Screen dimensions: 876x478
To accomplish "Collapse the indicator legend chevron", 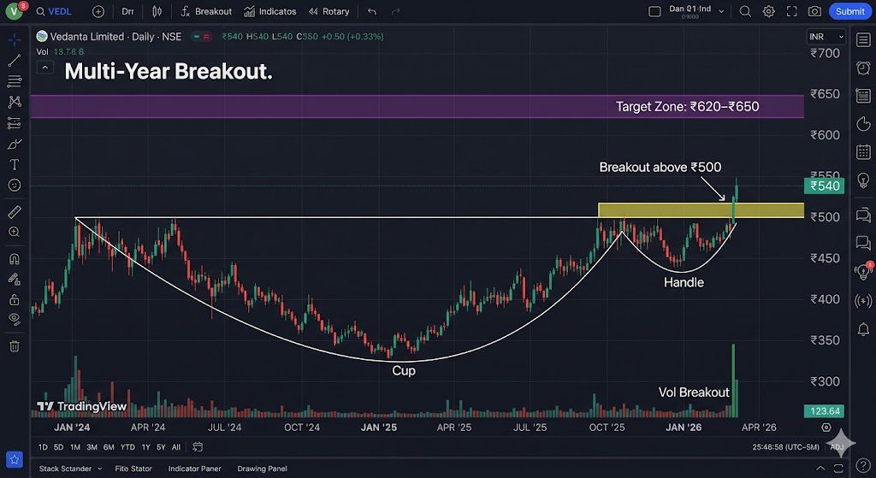I will 44,68.
